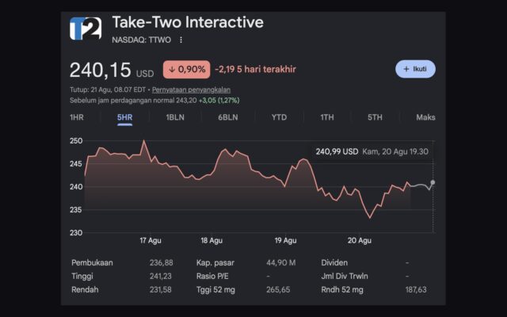Viewport: 507px width, 317px height.
Task: Click the Kap. pasar value 44,90 M
Action: tap(281, 262)
